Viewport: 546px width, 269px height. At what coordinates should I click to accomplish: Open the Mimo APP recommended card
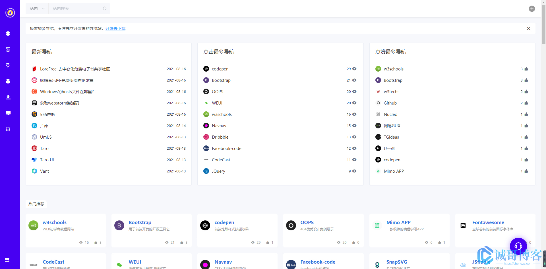(409, 230)
